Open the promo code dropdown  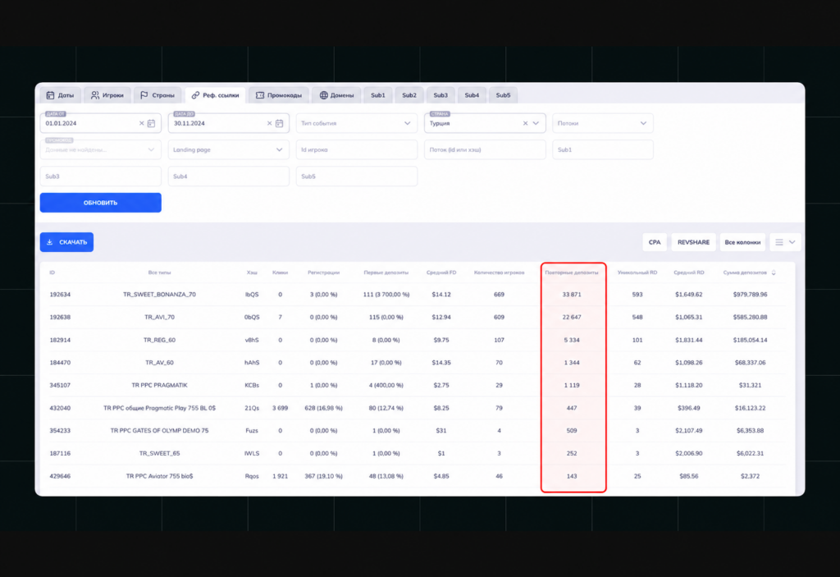pyautogui.click(x=101, y=149)
